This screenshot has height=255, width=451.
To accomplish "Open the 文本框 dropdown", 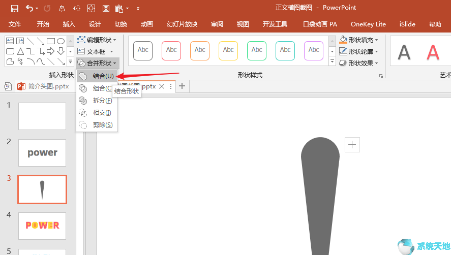I will coord(95,51).
